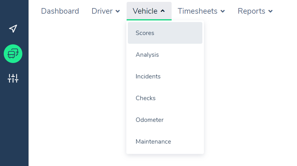Collapse the Vehicle dropdown menu
The width and height of the screenshot is (297, 166).
pos(149,11)
